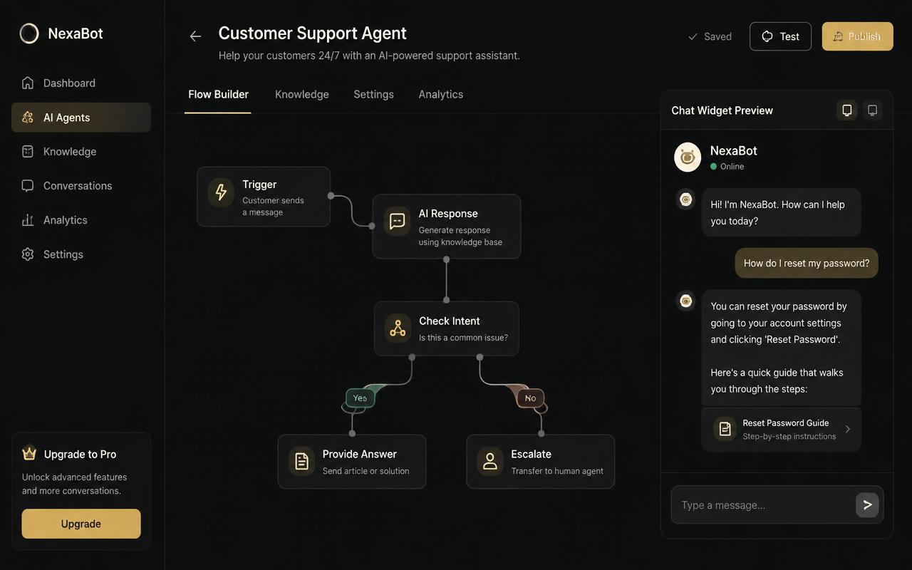This screenshot has width=912, height=570.
Task: Click the Analytics bar chart sidebar icon
Action: click(x=28, y=220)
